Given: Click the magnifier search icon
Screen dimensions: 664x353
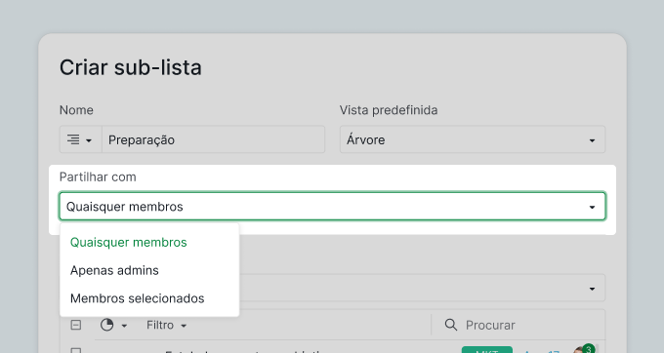Looking at the screenshot, I should coord(451,325).
